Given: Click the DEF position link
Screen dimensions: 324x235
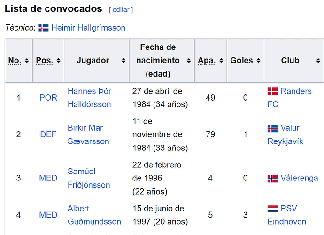Looking at the screenshot, I should (x=48, y=134).
